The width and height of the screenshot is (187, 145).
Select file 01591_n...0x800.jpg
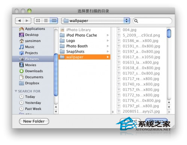pos(141,46)
